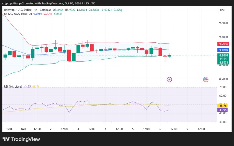
Task: Click the day 7 label on time axis
Action: (187, 129)
